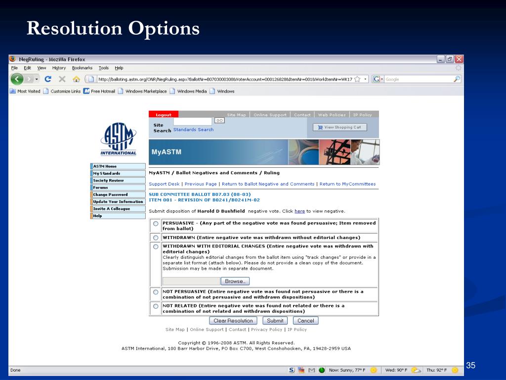Click the grayed Forward arrow button
Image resolution: width=506 pixels, height=380 pixels.
click(29, 79)
